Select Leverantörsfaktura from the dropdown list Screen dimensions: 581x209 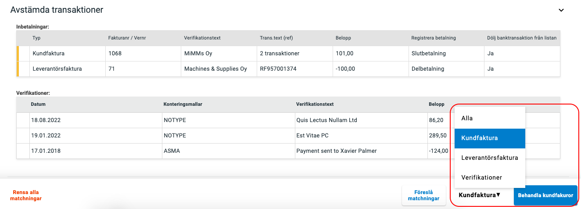(x=490, y=158)
